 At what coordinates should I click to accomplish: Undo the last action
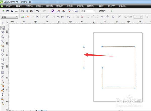[x=37, y=11]
